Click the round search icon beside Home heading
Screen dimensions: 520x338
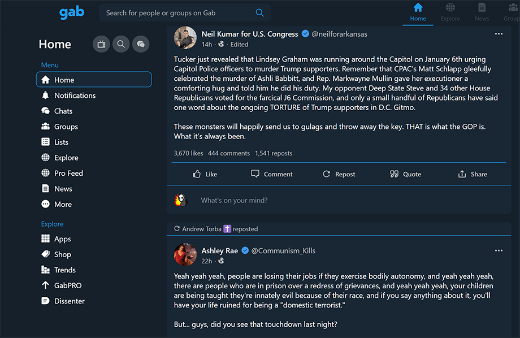(121, 44)
